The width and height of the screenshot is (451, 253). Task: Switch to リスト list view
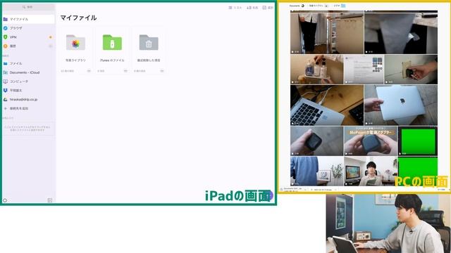click(x=235, y=8)
